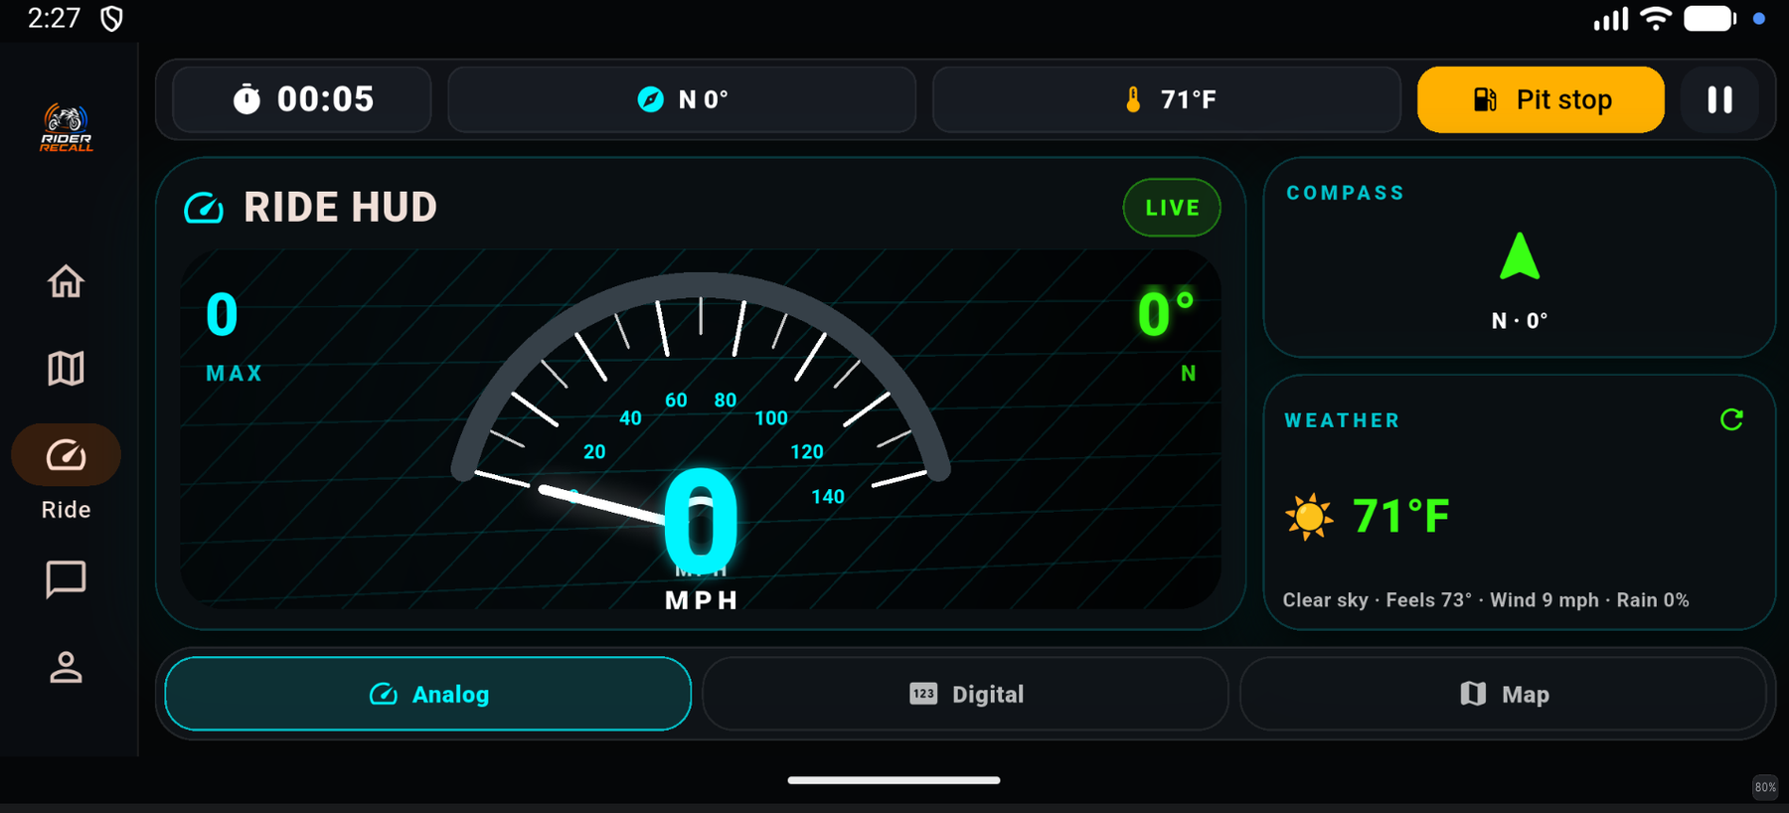Tap the bottom home indicator bar
Viewport: 1789px width, 813px height.
tap(894, 780)
